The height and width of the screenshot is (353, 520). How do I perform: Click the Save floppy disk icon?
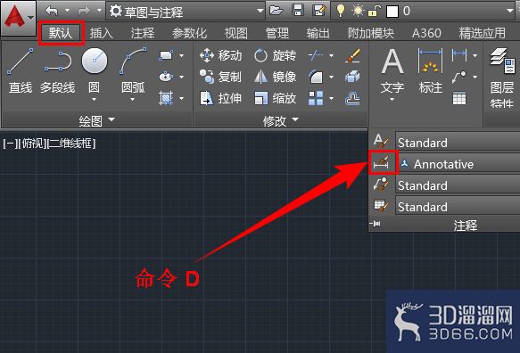point(298,11)
